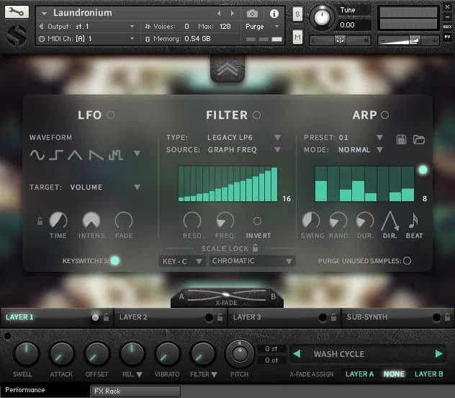Click the ARP beat note icon
The width and height of the screenshot is (455, 398).
point(414,221)
